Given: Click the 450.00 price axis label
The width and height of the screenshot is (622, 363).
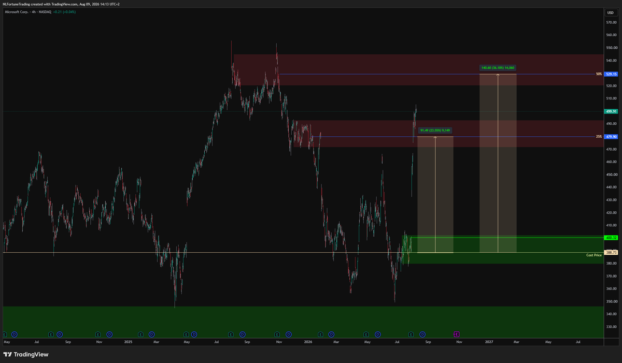Looking at the screenshot, I should pos(611,175).
